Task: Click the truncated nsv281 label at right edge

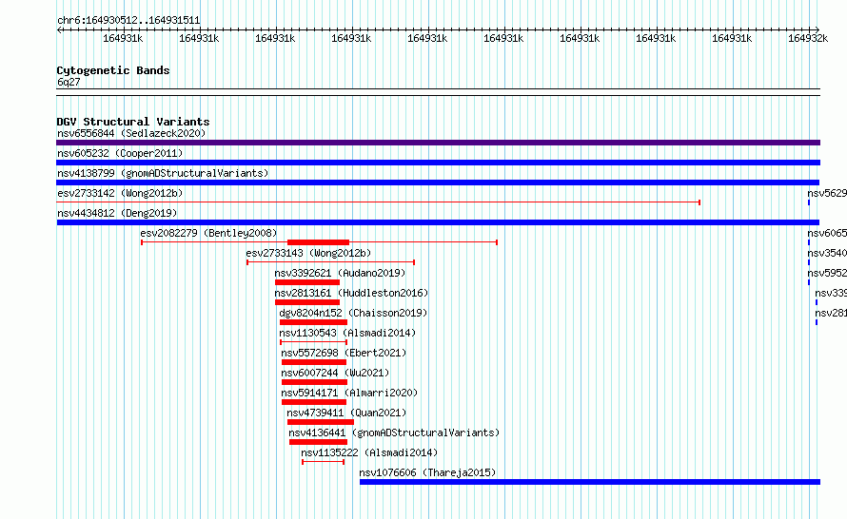Action: pyautogui.click(x=831, y=313)
